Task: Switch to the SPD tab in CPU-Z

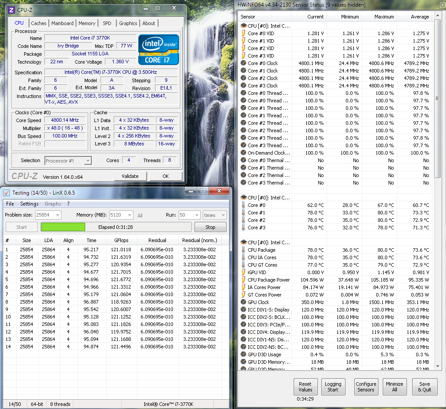Action: (x=107, y=23)
